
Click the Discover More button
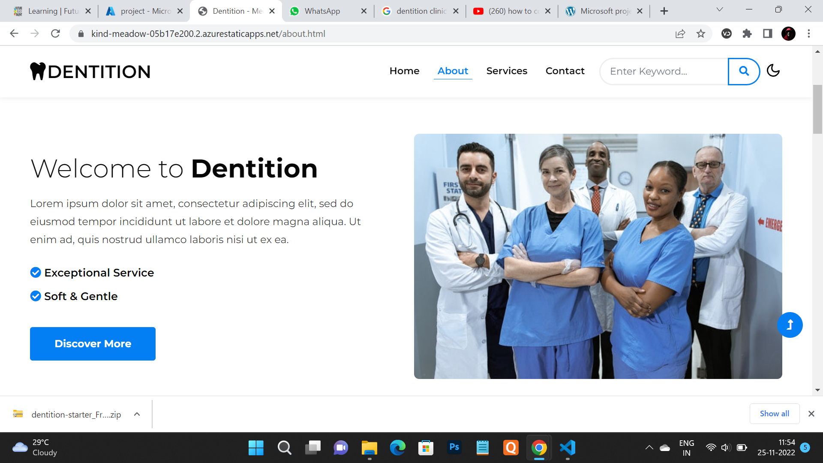click(x=93, y=344)
